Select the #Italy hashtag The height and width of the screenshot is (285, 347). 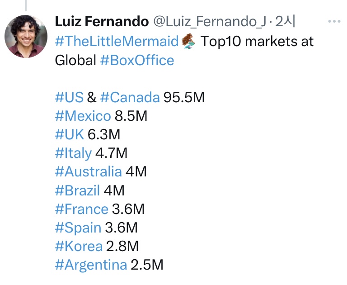[73, 153]
